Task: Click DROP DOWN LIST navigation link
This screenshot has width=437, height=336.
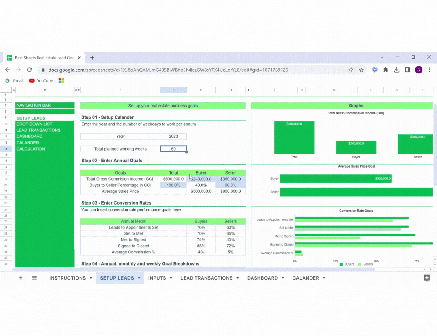Action: point(34,124)
